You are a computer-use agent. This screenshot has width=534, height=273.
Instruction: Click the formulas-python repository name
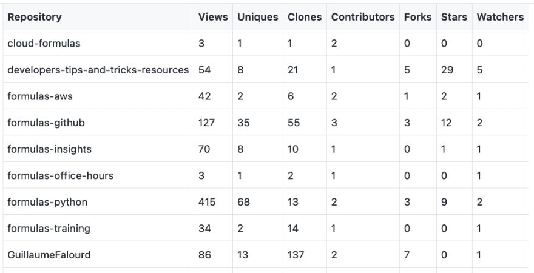point(47,202)
